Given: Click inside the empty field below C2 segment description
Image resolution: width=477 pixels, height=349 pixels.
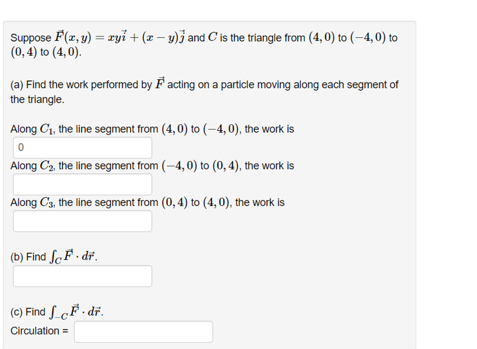Looking at the screenshot, I should 82,184.
